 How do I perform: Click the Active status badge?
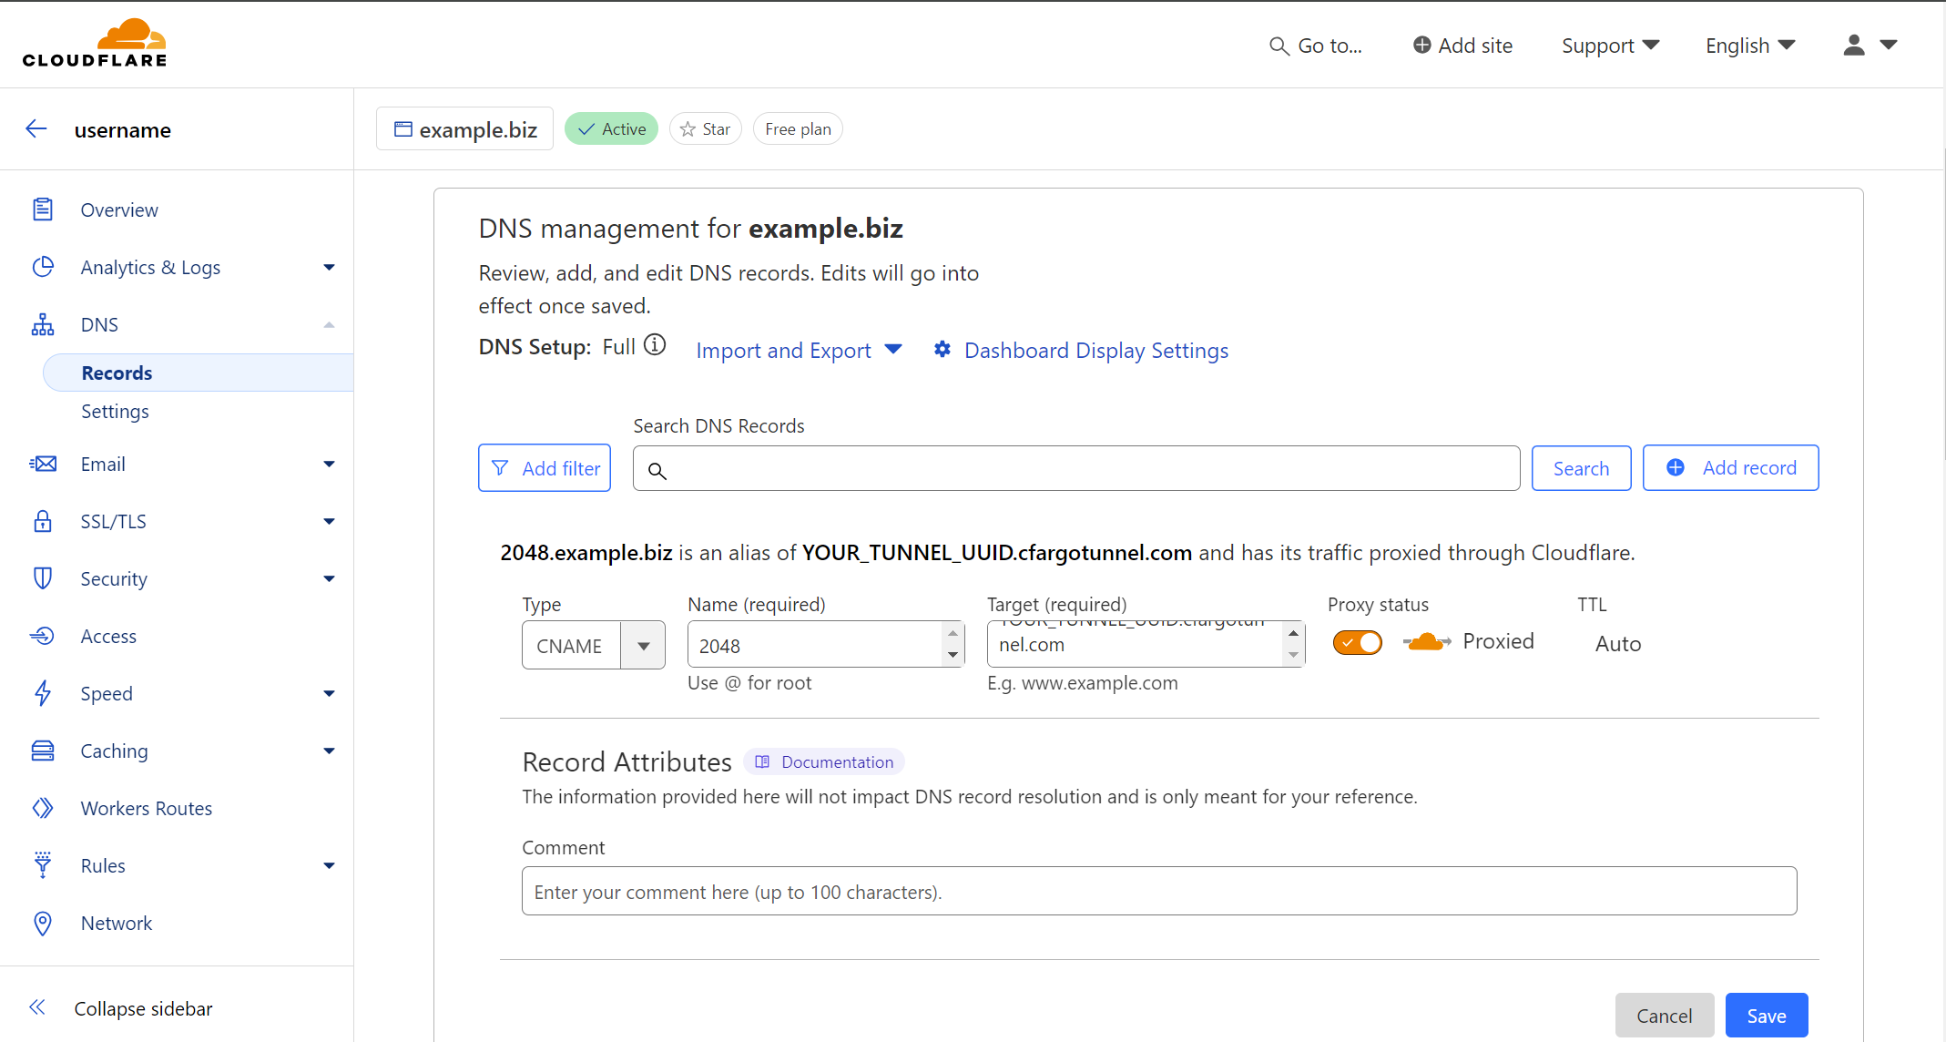[x=611, y=128]
